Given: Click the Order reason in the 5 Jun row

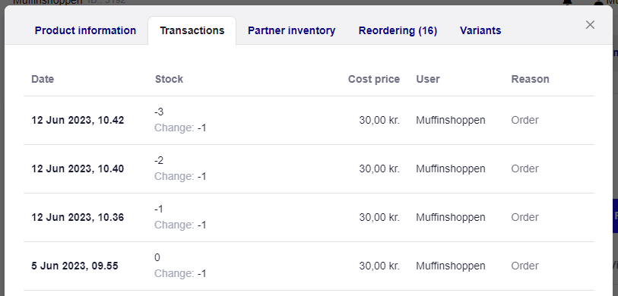Looking at the screenshot, I should click(525, 266).
